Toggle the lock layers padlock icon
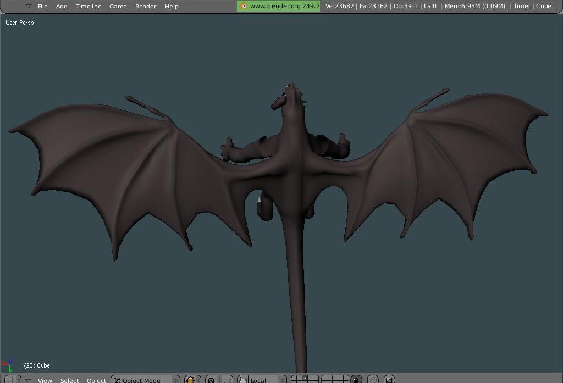This screenshot has height=383, width=563. pos(356,380)
